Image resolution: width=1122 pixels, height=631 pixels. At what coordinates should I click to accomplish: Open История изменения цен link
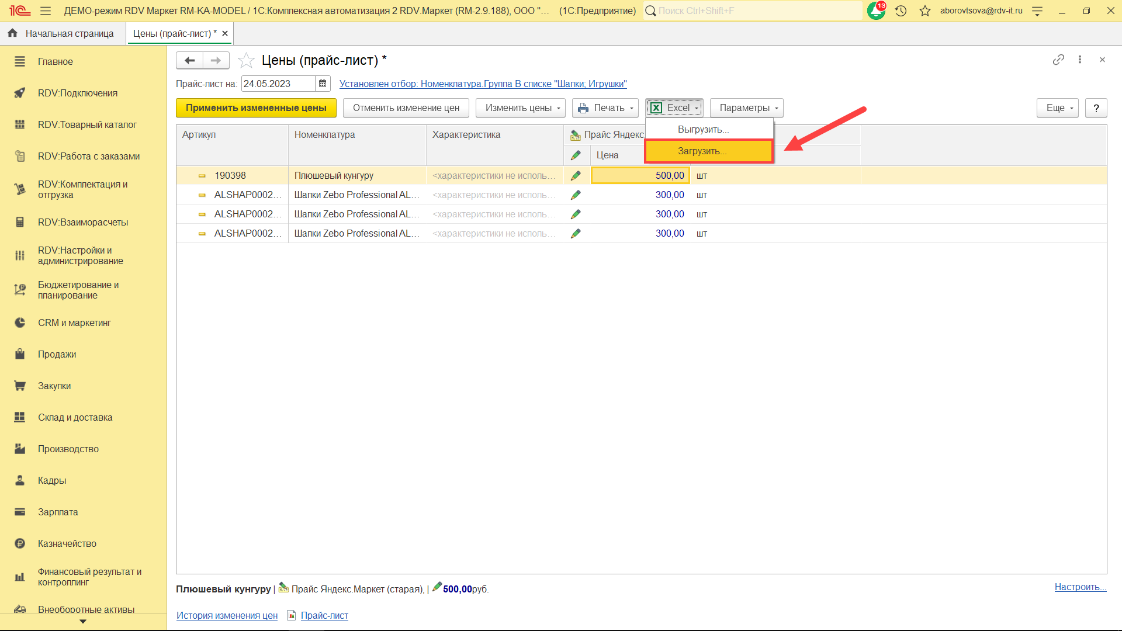click(227, 615)
